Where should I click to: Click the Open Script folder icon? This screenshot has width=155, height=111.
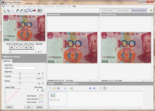(54, 88)
